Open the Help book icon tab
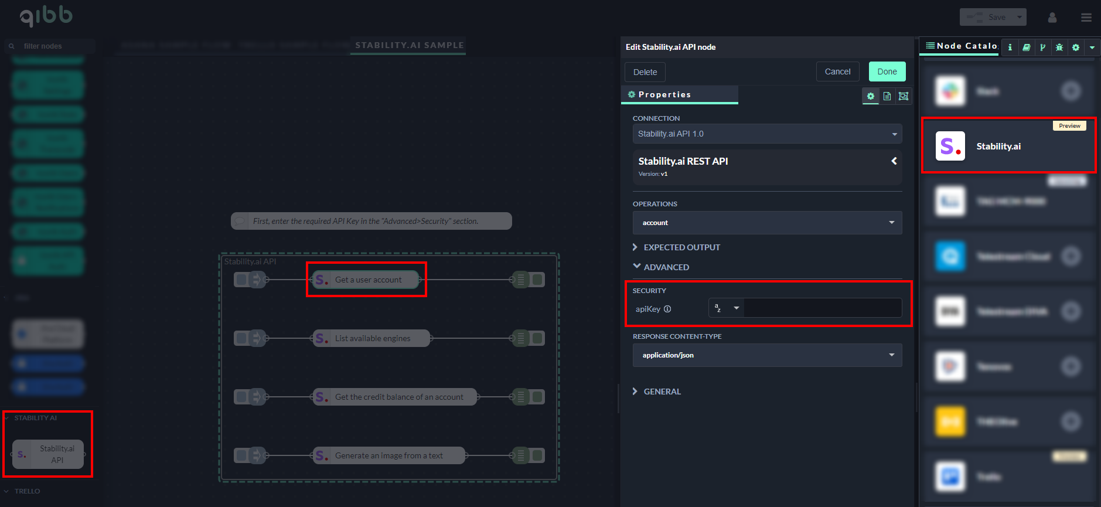 (x=1026, y=47)
